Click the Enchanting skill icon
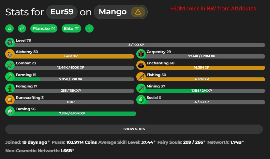Screen dimensions: 270x159 coord(141,65)
